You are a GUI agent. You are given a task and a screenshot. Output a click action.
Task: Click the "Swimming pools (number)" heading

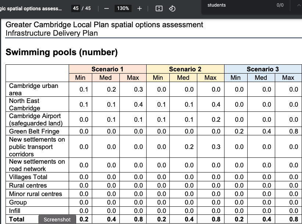tap(61, 52)
